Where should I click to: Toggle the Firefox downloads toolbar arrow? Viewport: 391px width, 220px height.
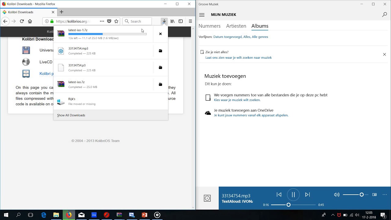[x=164, y=21]
